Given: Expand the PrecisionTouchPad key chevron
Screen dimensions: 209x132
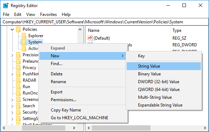Looking at the screenshot, I should click(12, 55).
